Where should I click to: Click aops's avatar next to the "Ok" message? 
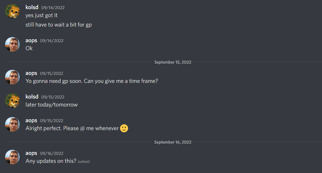(12, 44)
